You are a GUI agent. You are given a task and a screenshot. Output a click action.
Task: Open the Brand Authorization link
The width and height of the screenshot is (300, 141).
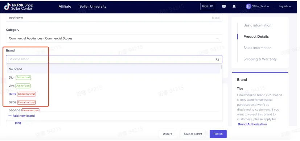[x=252, y=124]
